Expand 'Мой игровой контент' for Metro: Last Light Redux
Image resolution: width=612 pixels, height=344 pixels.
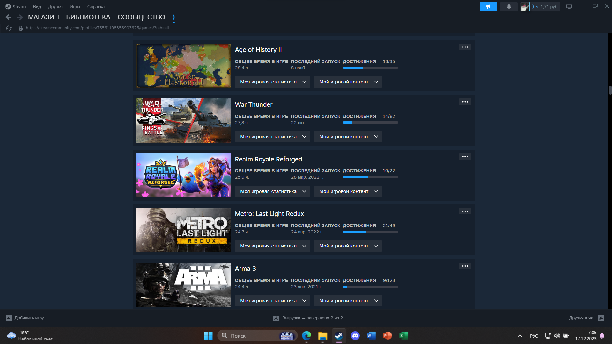[348, 246]
